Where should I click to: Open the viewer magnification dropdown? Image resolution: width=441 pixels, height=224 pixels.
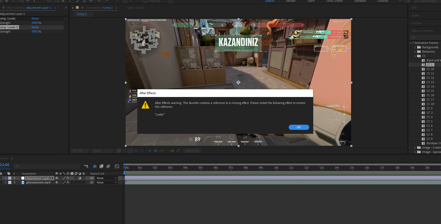click(80, 151)
